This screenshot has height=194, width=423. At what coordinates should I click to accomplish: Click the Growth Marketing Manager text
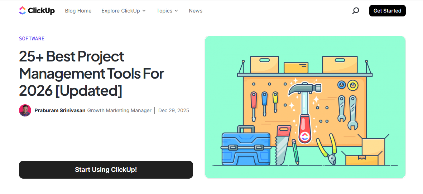(119, 110)
